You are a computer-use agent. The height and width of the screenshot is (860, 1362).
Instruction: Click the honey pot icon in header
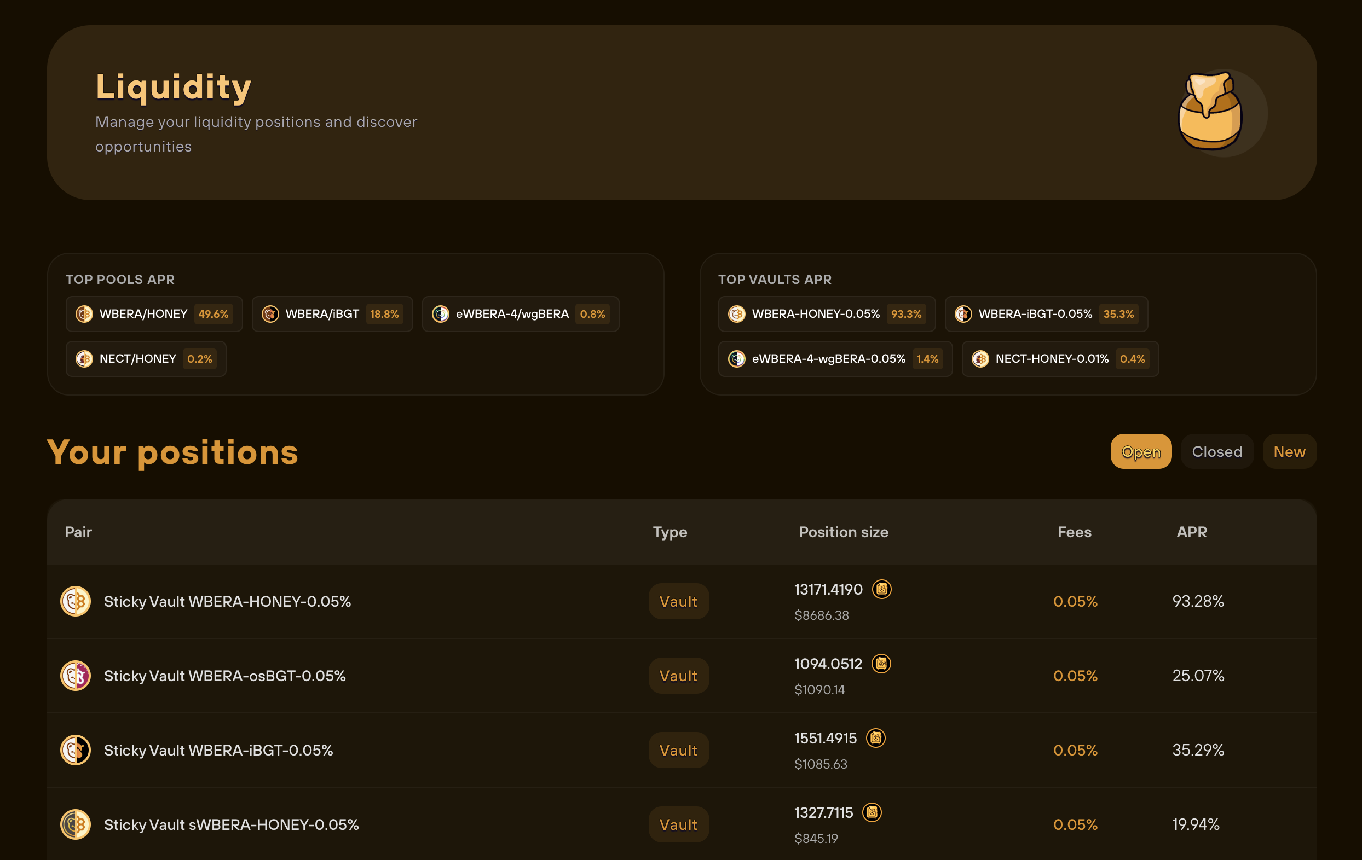1210,113
